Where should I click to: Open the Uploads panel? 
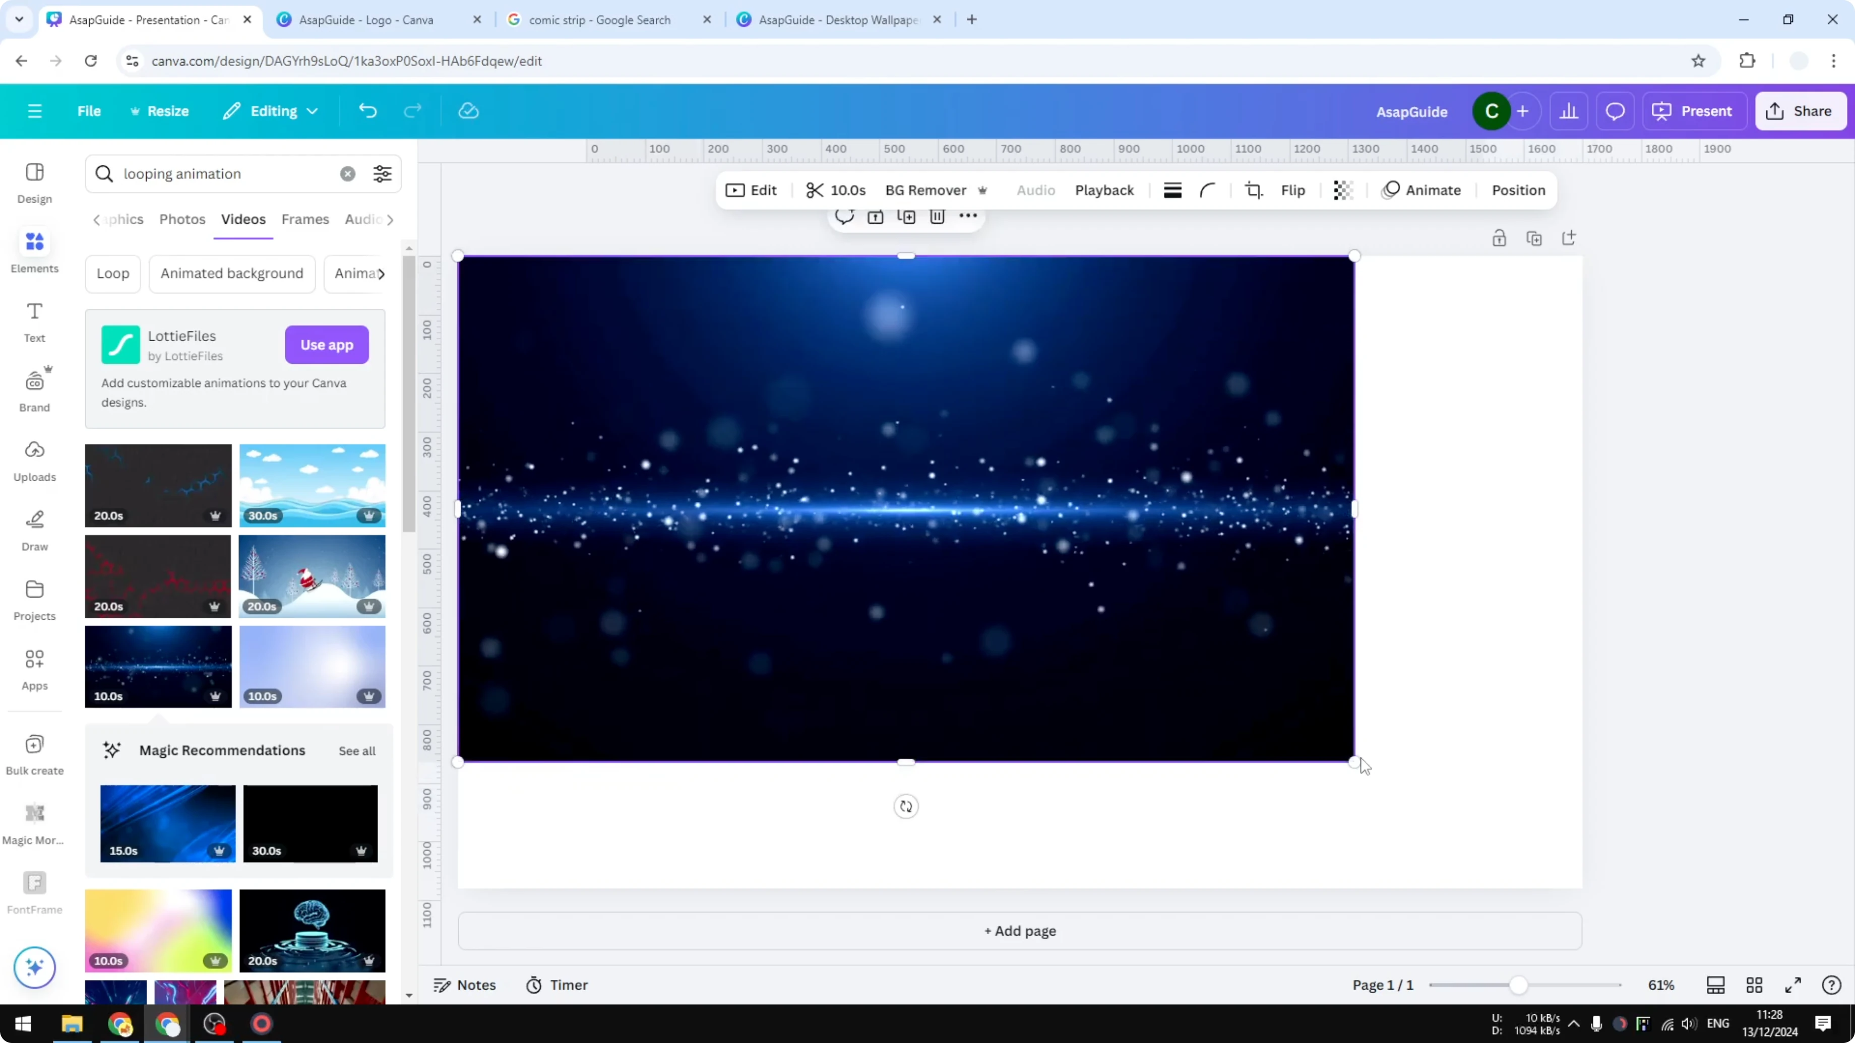click(34, 461)
